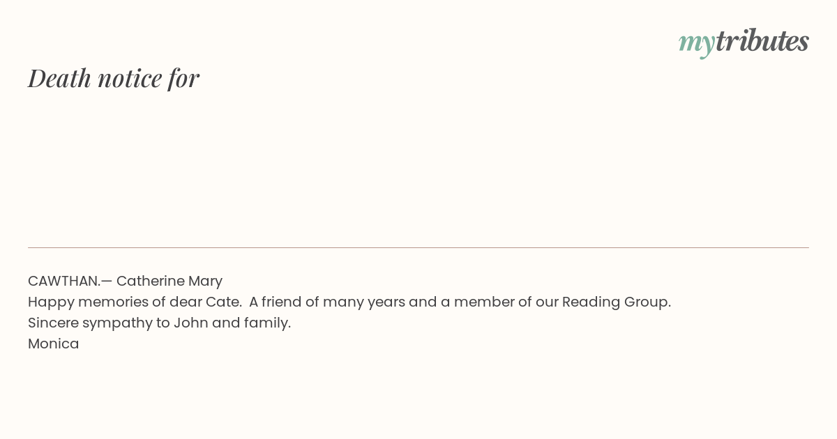The height and width of the screenshot is (439, 837).
Task: Click the word "Death" in the heading
Action: [59, 78]
